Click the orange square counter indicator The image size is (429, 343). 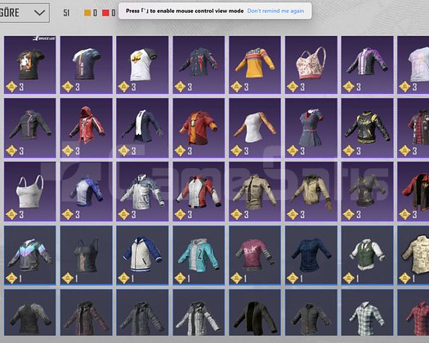coord(87,13)
